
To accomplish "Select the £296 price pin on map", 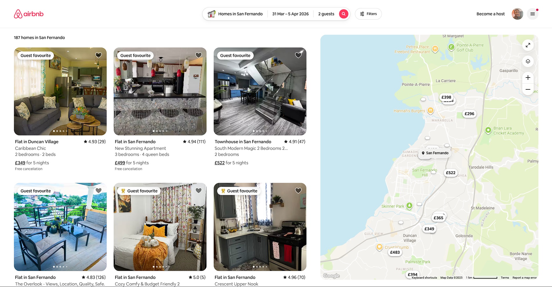I will [469, 114].
